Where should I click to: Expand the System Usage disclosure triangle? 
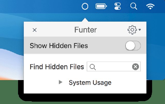pyautogui.click(x=61, y=82)
